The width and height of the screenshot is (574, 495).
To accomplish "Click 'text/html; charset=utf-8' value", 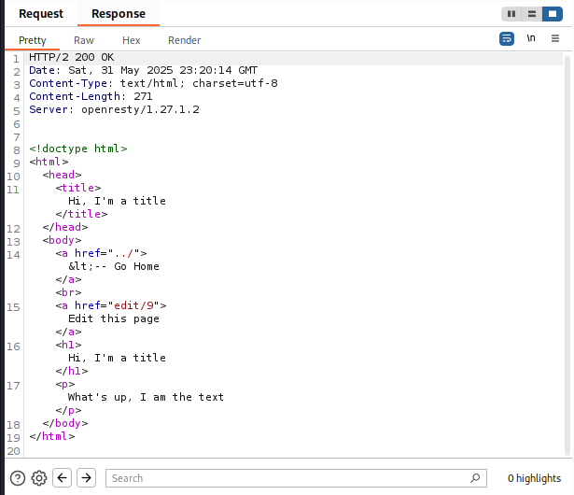I will click(199, 83).
